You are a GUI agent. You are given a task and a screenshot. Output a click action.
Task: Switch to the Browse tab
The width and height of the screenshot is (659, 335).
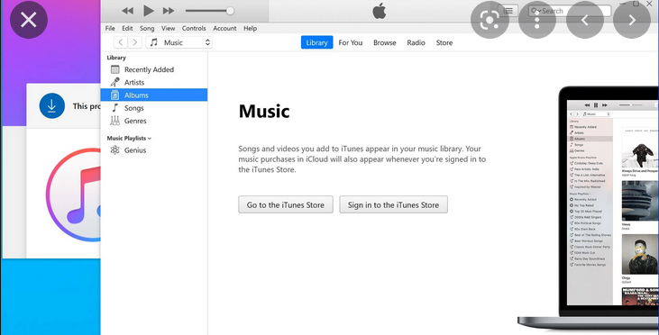pos(385,43)
